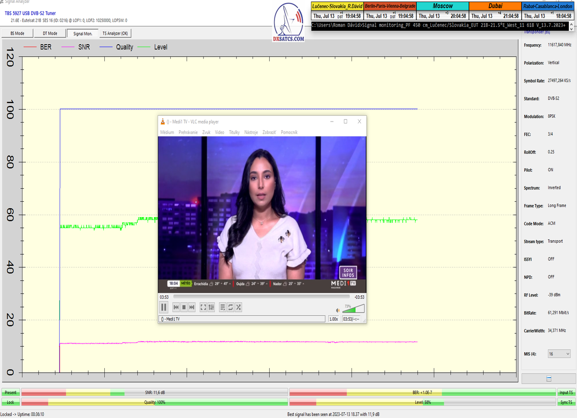
Task: Skip to previous media in VLC
Action: pyautogui.click(x=176, y=307)
